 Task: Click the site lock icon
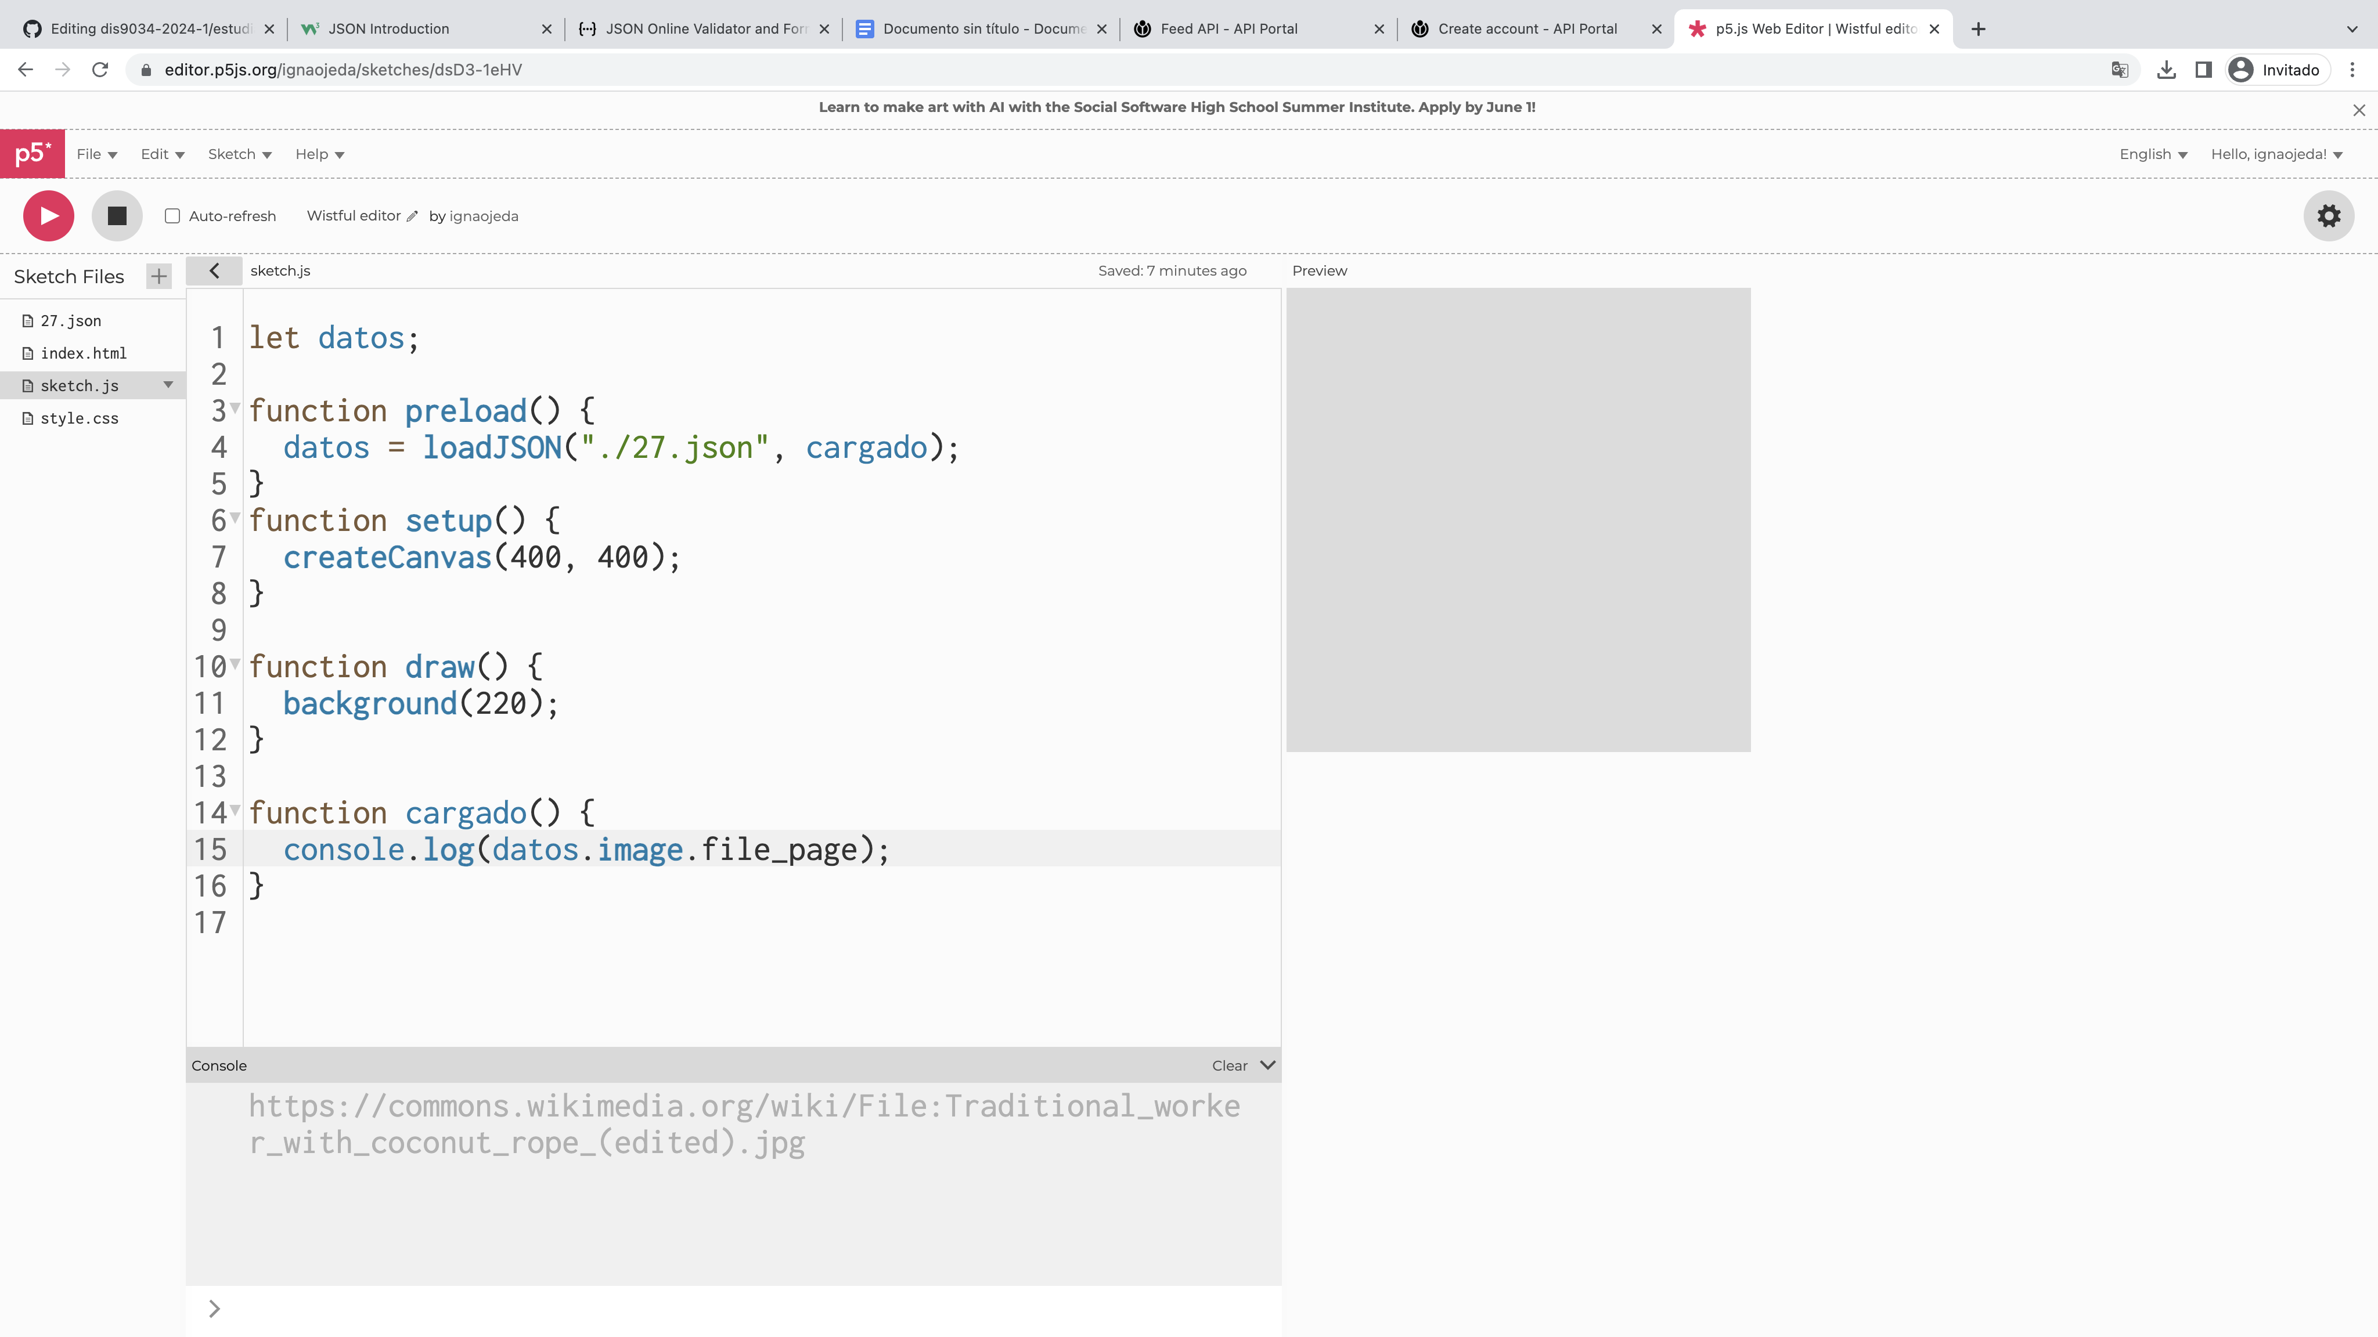146,70
